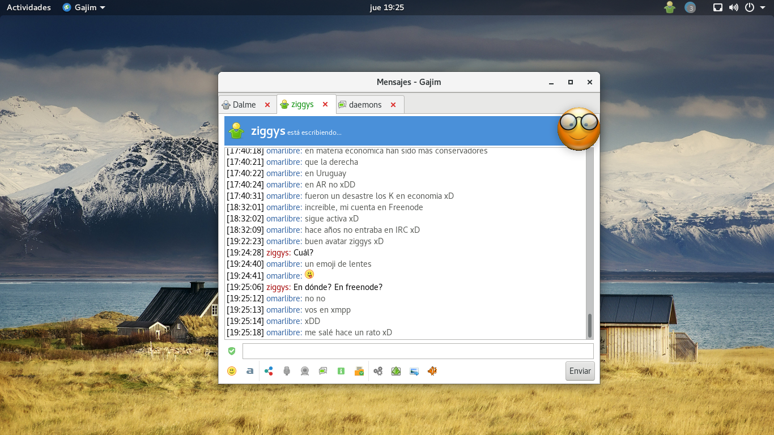This screenshot has width=774, height=435.
Task: Open the text formatting options icon
Action: click(x=250, y=372)
